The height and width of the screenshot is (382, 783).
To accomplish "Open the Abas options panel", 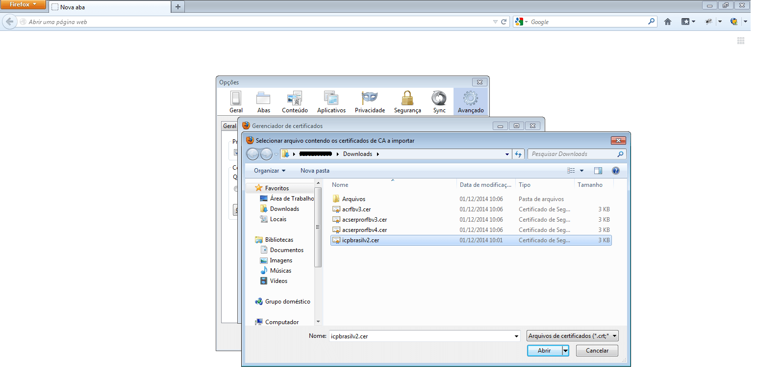I will click(264, 102).
